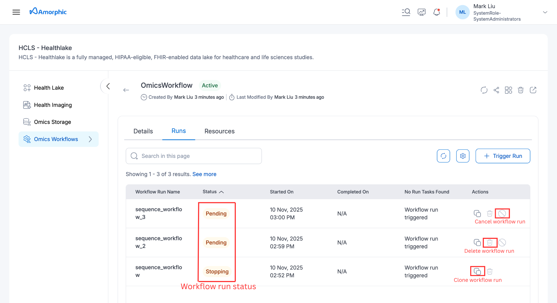
Task: Open the hamburger navigation menu
Action: click(x=16, y=12)
